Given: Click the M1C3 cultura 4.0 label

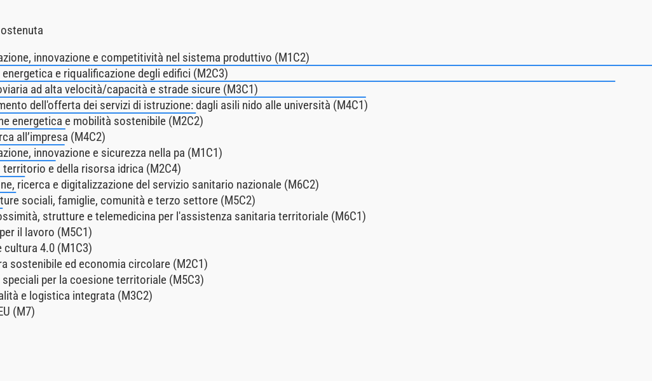Looking at the screenshot, I should pyautogui.click(x=46, y=248).
